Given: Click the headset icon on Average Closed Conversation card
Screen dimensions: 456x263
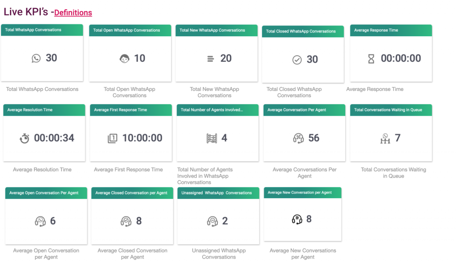Looking at the screenshot, I should click(126, 221).
